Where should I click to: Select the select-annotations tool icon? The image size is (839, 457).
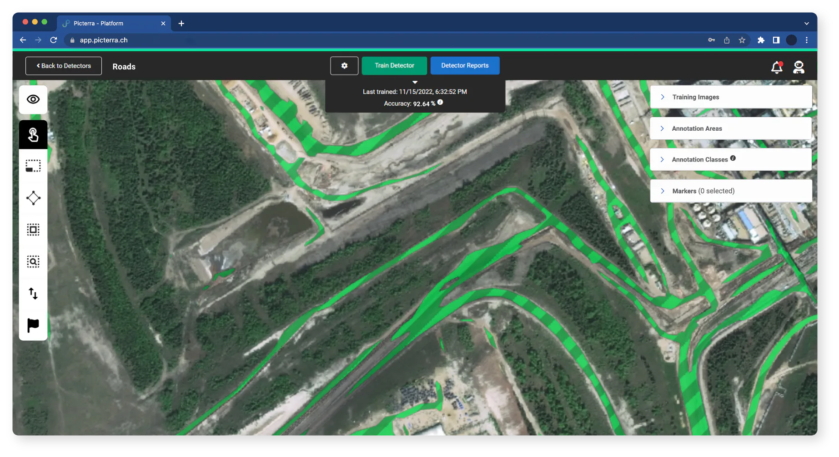pyautogui.click(x=33, y=230)
